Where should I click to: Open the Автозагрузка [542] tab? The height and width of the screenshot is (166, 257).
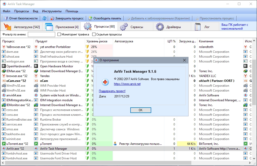tap(22, 27)
